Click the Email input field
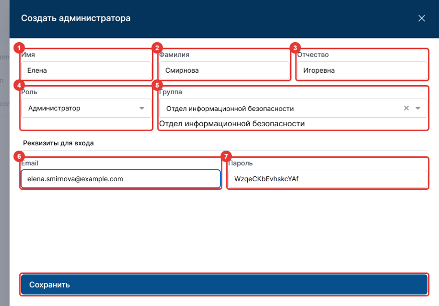 tap(121, 179)
